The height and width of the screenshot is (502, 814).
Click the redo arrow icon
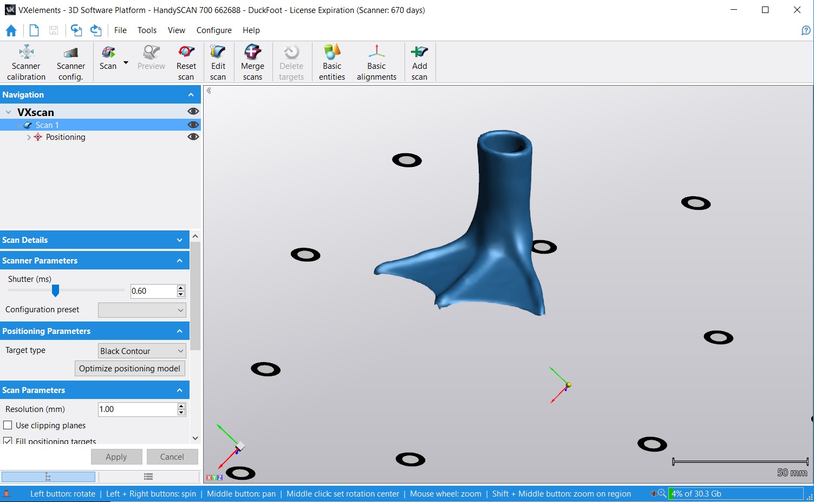(x=96, y=30)
